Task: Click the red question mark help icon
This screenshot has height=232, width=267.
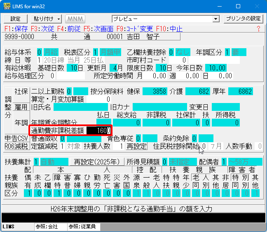Action: (x=258, y=29)
